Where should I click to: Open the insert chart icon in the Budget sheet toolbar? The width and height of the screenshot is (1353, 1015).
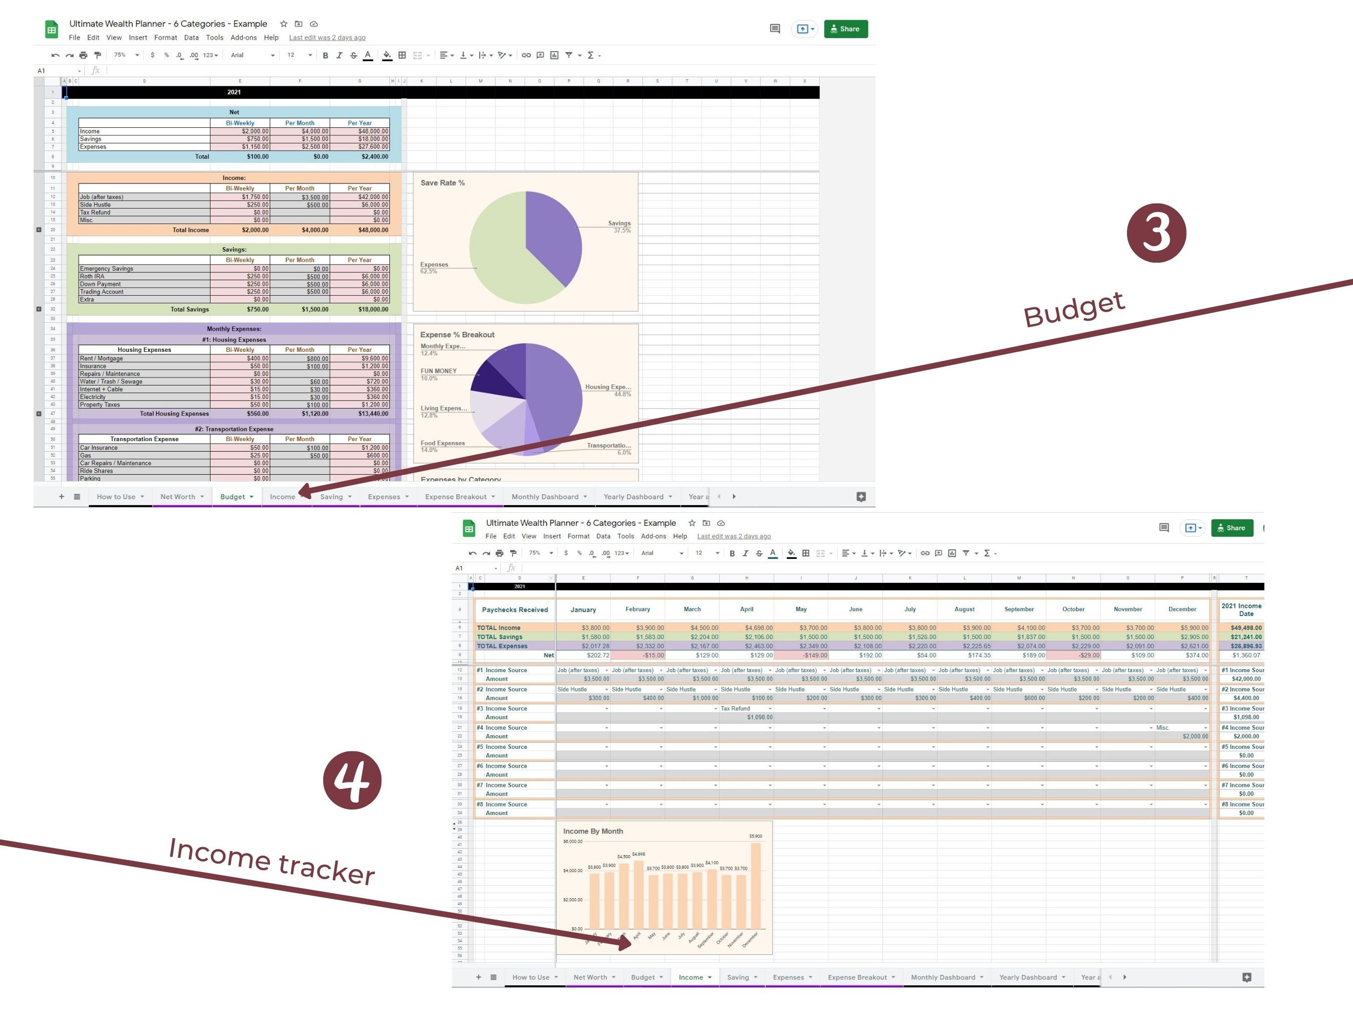coord(554,55)
